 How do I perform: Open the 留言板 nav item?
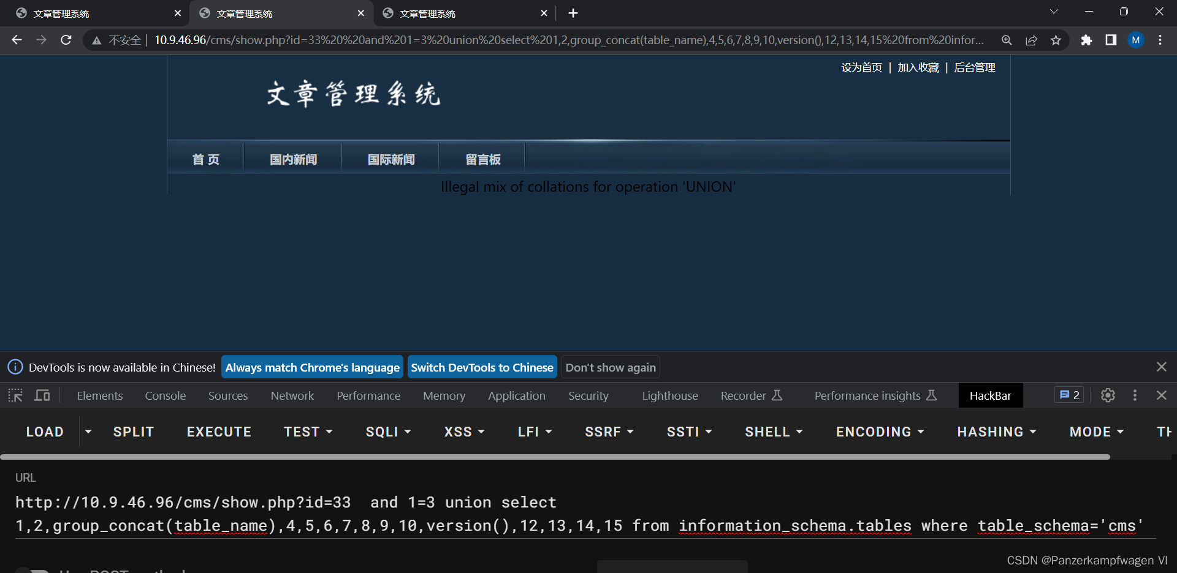(x=483, y=159)
